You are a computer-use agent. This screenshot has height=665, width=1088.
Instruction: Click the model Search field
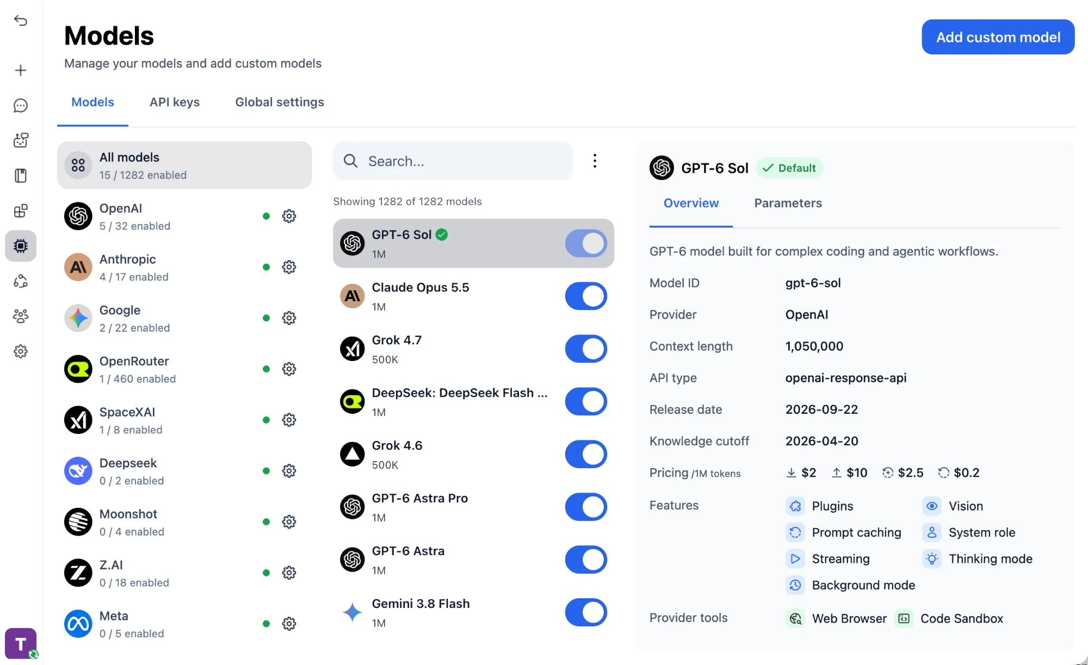(x=453, y=161)
